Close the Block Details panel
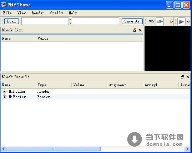Image resolution: width=192 pixels, height=153 pixels. 188,77
